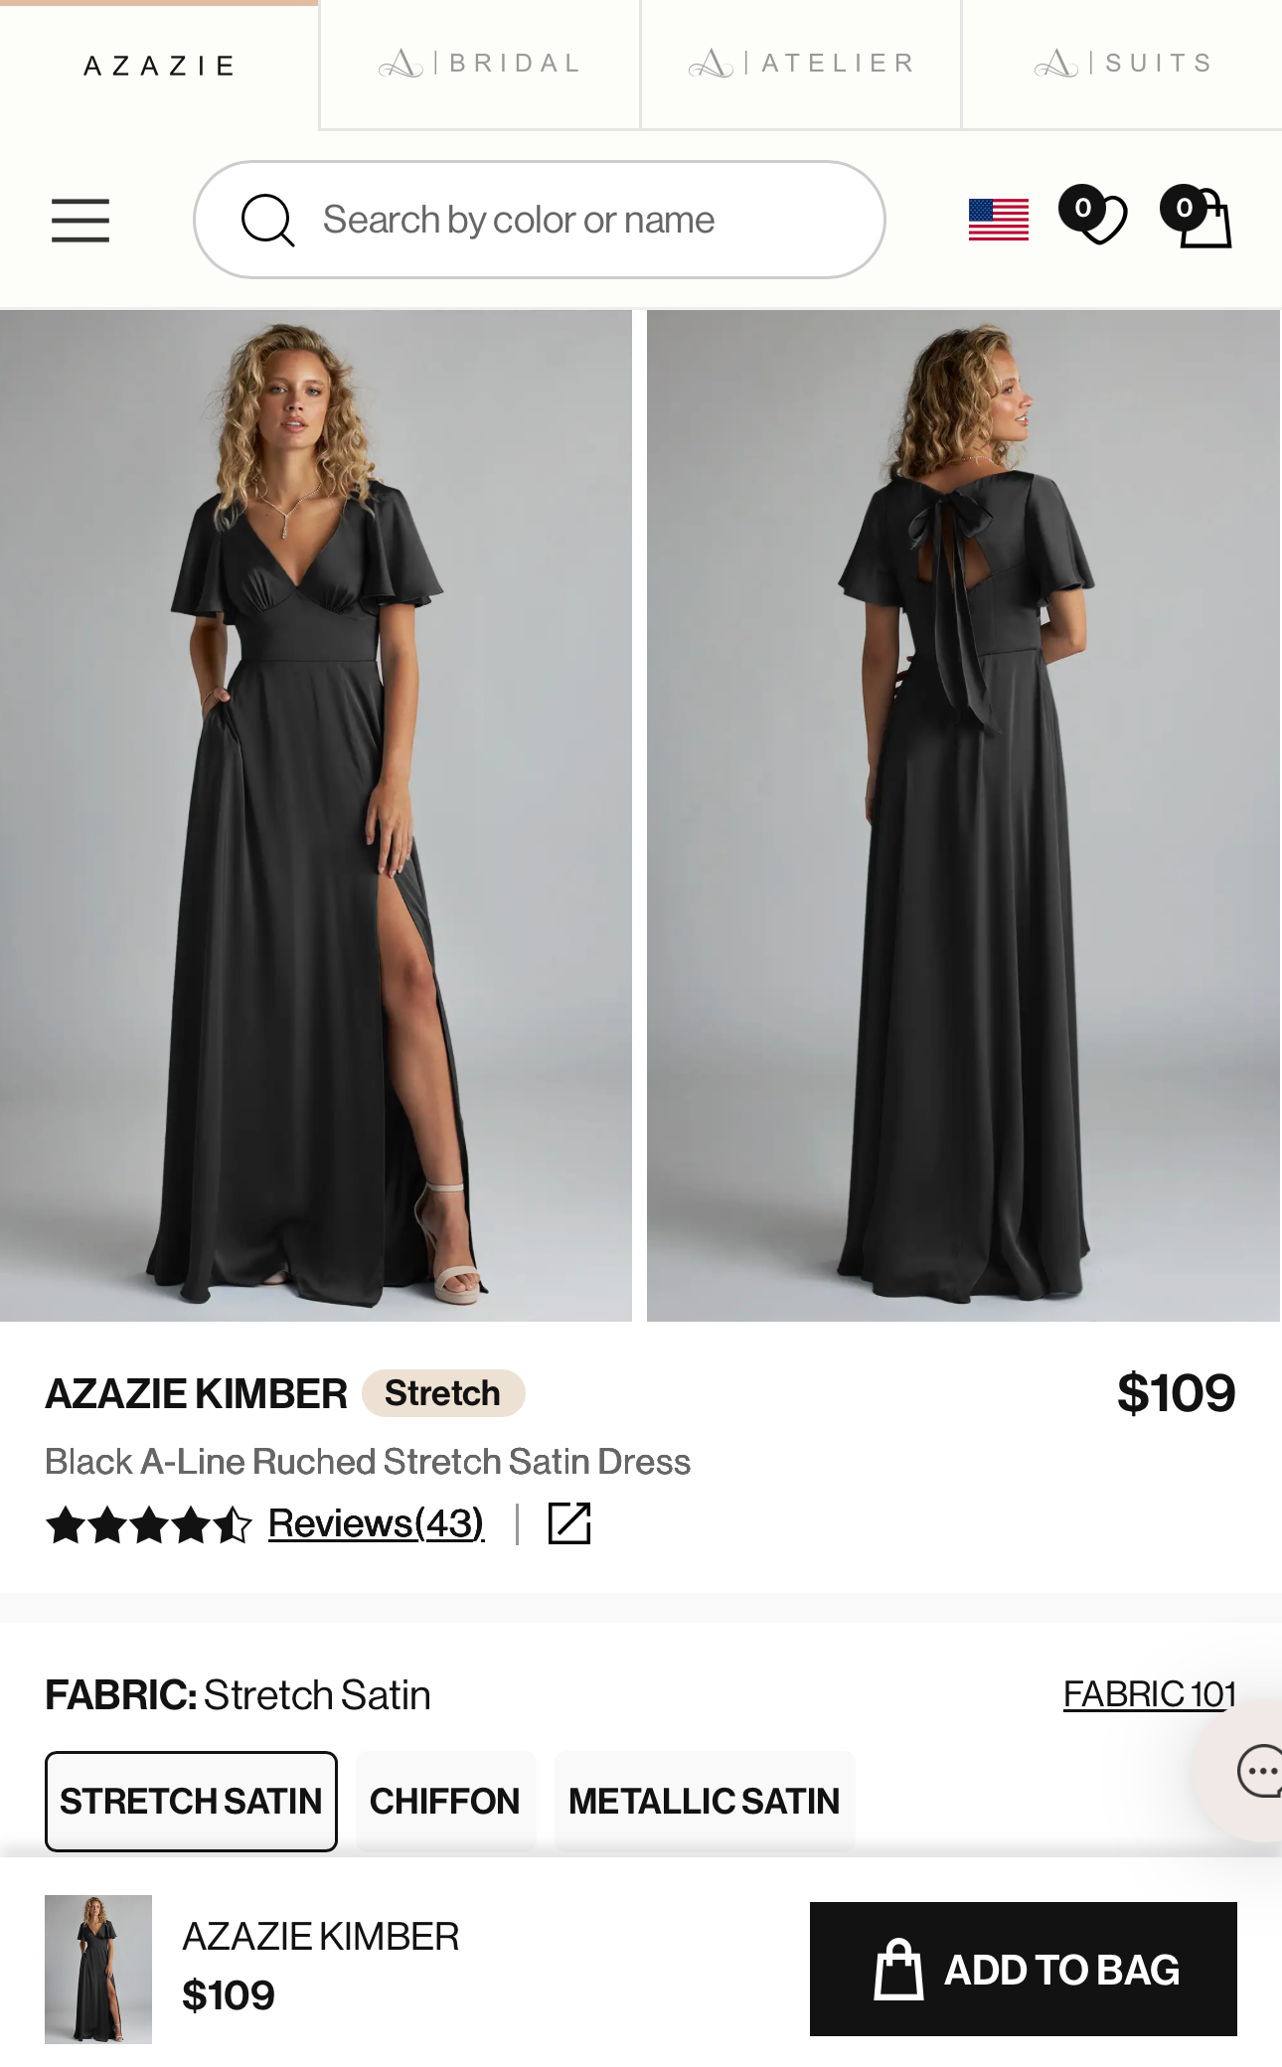The height and width of the screenshot is (2067, 1282).
Task: Open the back-view dress photo
Action: coord(963,816)
